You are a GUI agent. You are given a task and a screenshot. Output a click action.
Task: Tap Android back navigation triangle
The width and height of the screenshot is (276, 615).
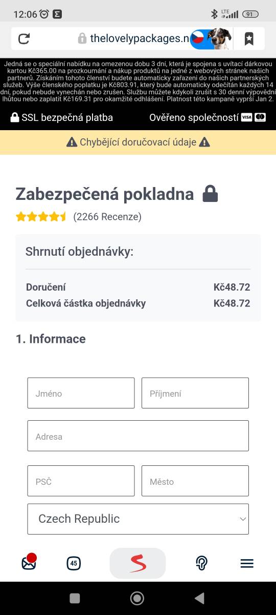click(x=200, y=598)
